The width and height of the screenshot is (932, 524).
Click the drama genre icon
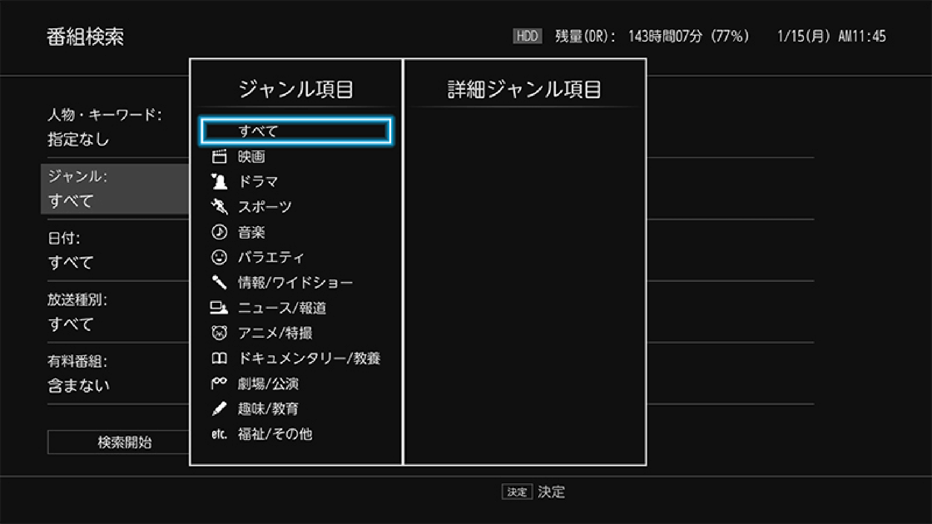coord(219,181)
